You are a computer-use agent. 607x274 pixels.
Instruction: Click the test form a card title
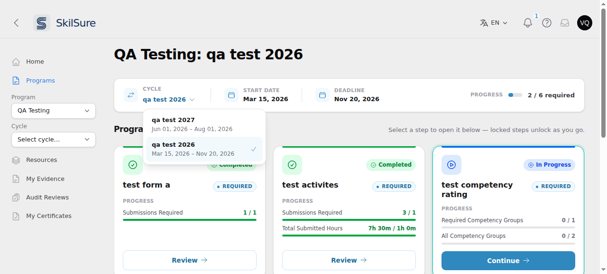147,185
